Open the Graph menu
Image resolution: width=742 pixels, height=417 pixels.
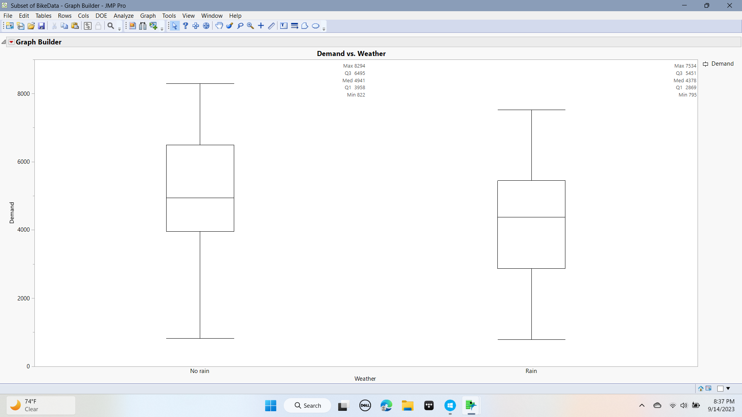[148, 16]
